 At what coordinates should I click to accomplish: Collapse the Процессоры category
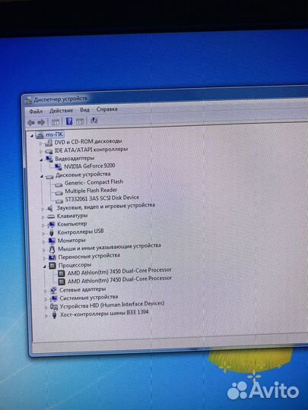45,266
